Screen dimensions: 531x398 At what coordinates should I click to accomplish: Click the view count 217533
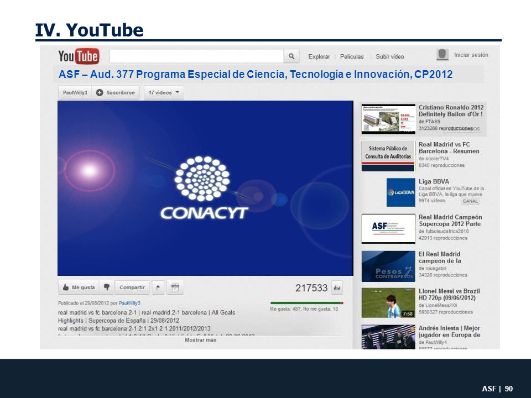pyautogui.click(x=311, y=288)
